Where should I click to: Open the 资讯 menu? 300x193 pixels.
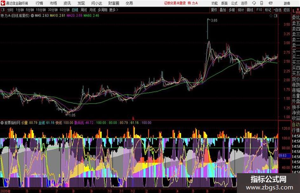coord(67,3)
